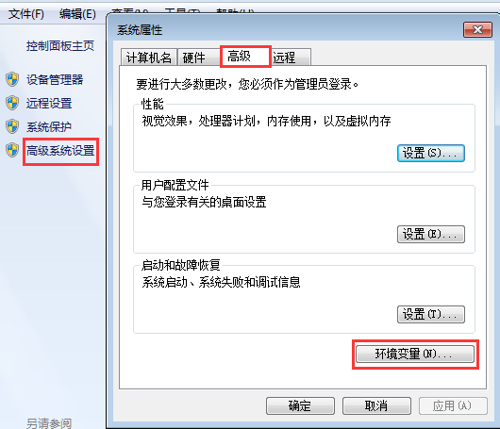500x429 pixels.
Task: Open startup and recovery 设置(T) button
Action: [x=431, y=314]
